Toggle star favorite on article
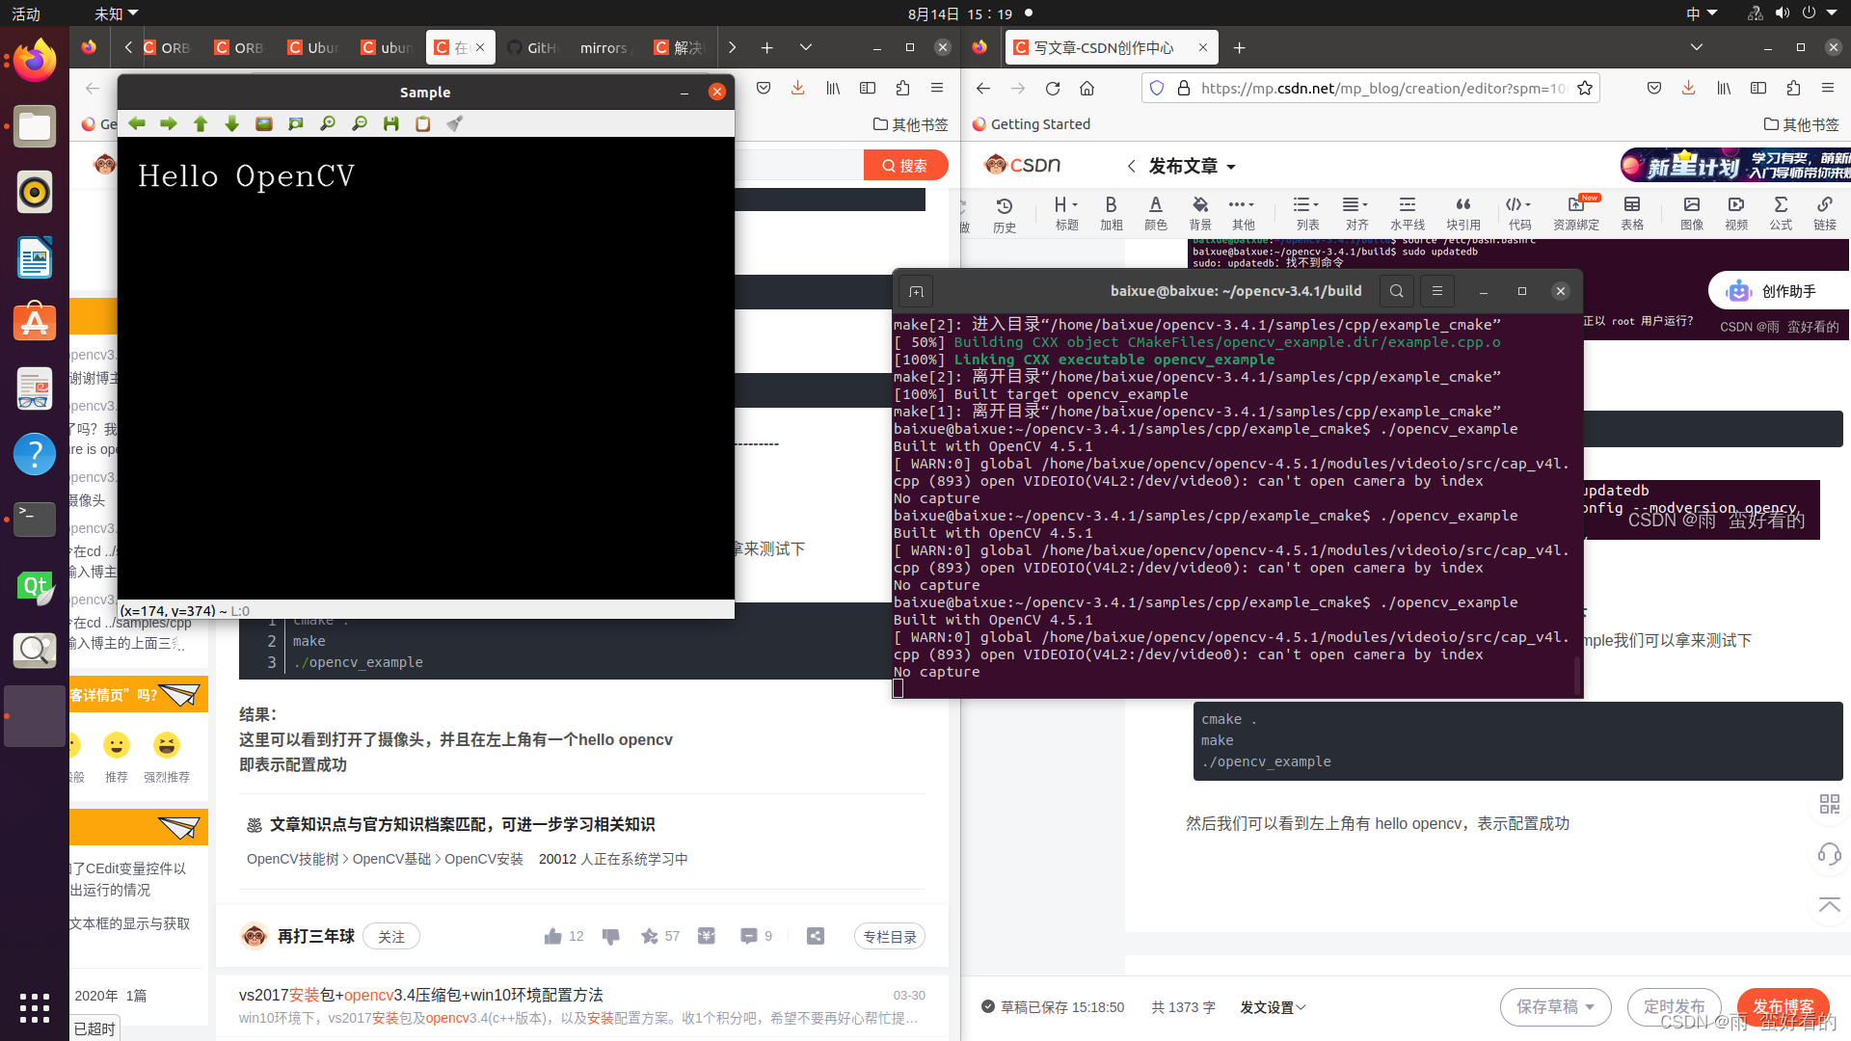 coord(650,936)
